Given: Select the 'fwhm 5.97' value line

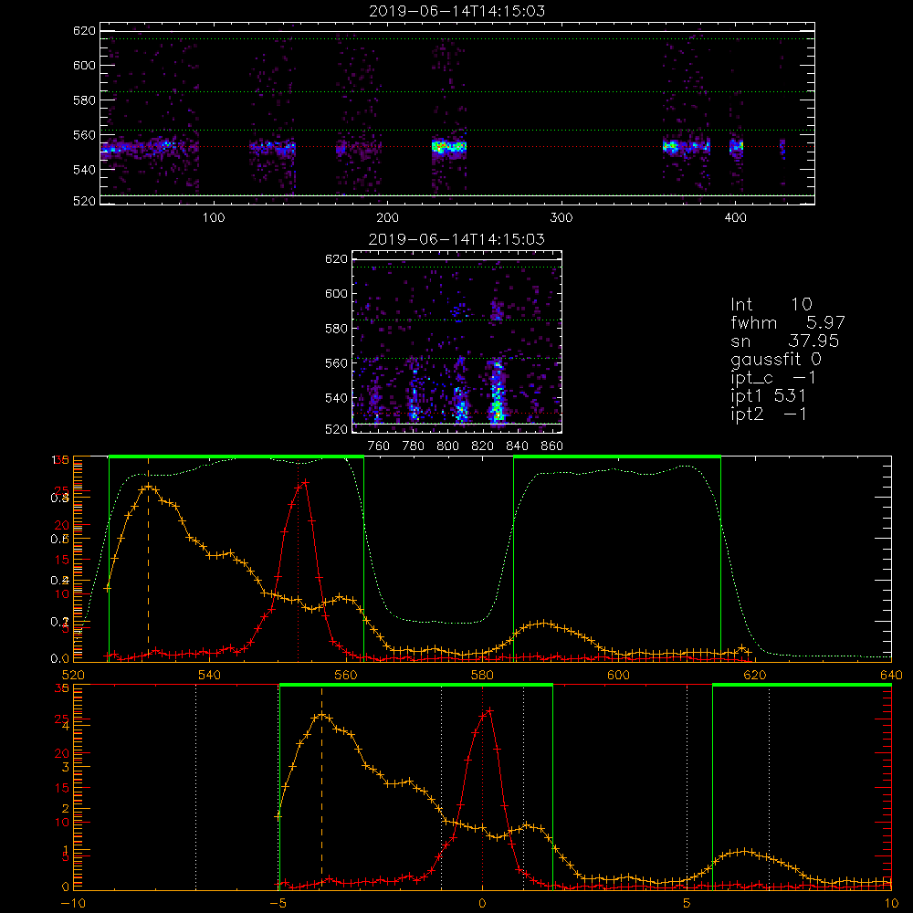Looking at the screenshot, I should [787, 322].
